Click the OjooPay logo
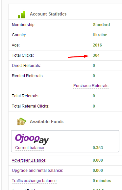 (x=32, y=139)
